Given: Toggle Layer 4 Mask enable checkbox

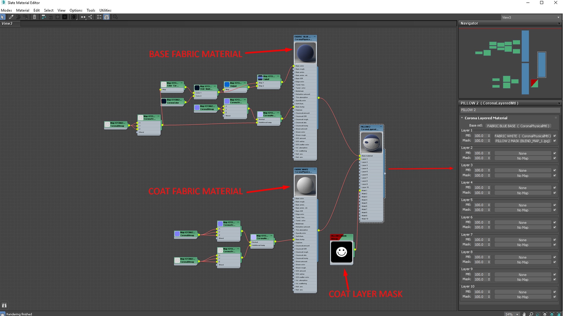Looking at the screenshot, I should coord(555,193).
